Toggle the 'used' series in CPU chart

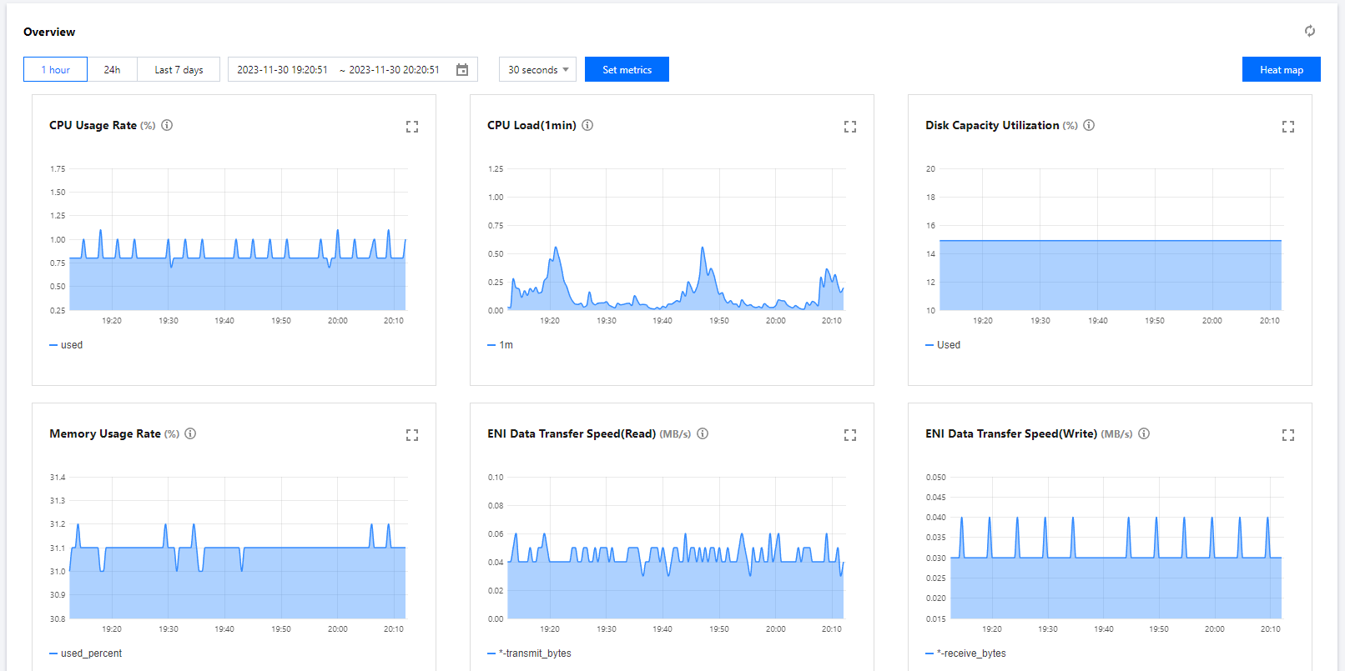click(x=67, y=345)
